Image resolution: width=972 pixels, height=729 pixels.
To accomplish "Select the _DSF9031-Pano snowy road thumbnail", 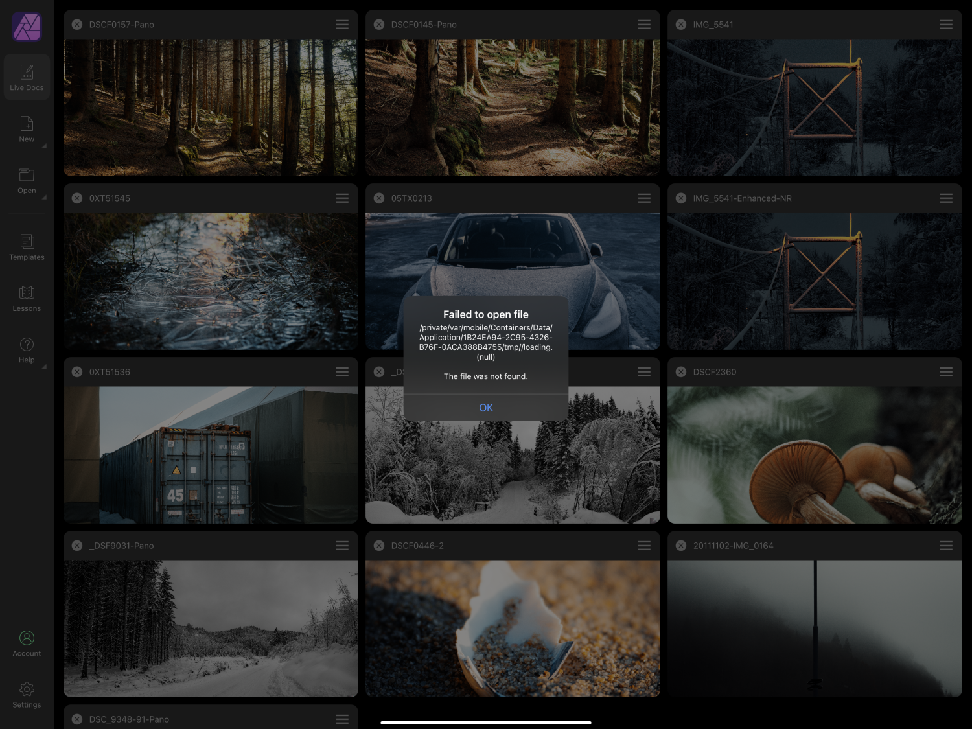I will pyautogui.click(x=211, y=628).
